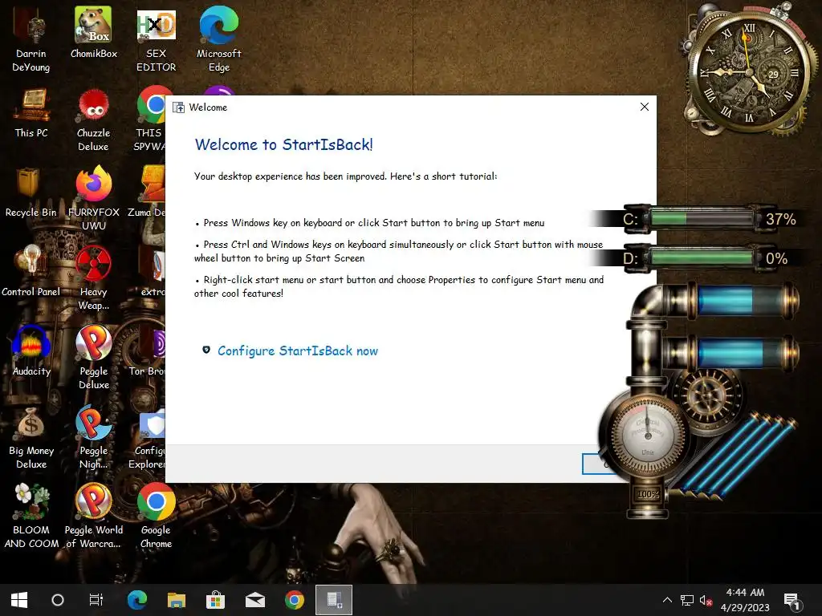
Task: Select the Peggle Nights desktop icon
Action: (93, 438)
